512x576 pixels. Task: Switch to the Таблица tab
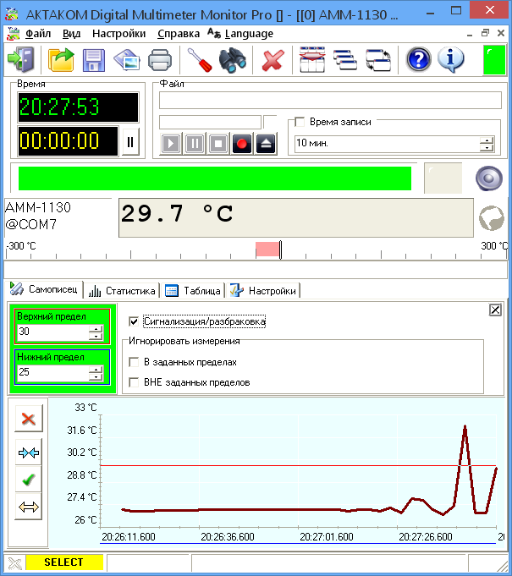(x=193, y=291)
